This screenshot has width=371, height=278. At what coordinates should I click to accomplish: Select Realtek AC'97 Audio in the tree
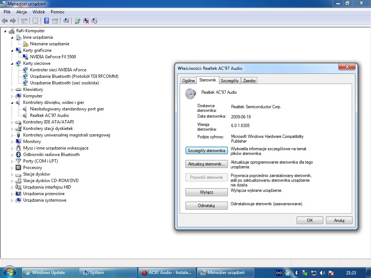click(x=49, y=115)
